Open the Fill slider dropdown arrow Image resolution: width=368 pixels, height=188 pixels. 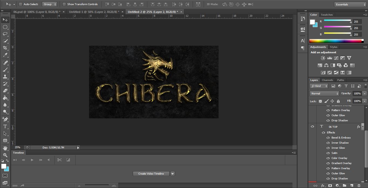coord(365,101)
